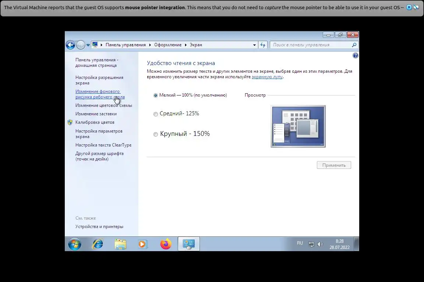Launch Windows Media Player from taskbar
Viewport: 424px width, 282px height.
coord(142,244)
